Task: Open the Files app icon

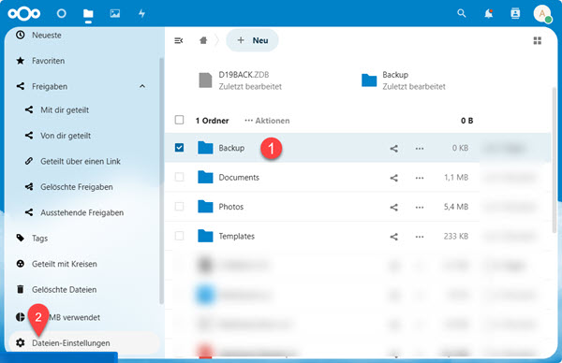Action: tap(88, 14)
